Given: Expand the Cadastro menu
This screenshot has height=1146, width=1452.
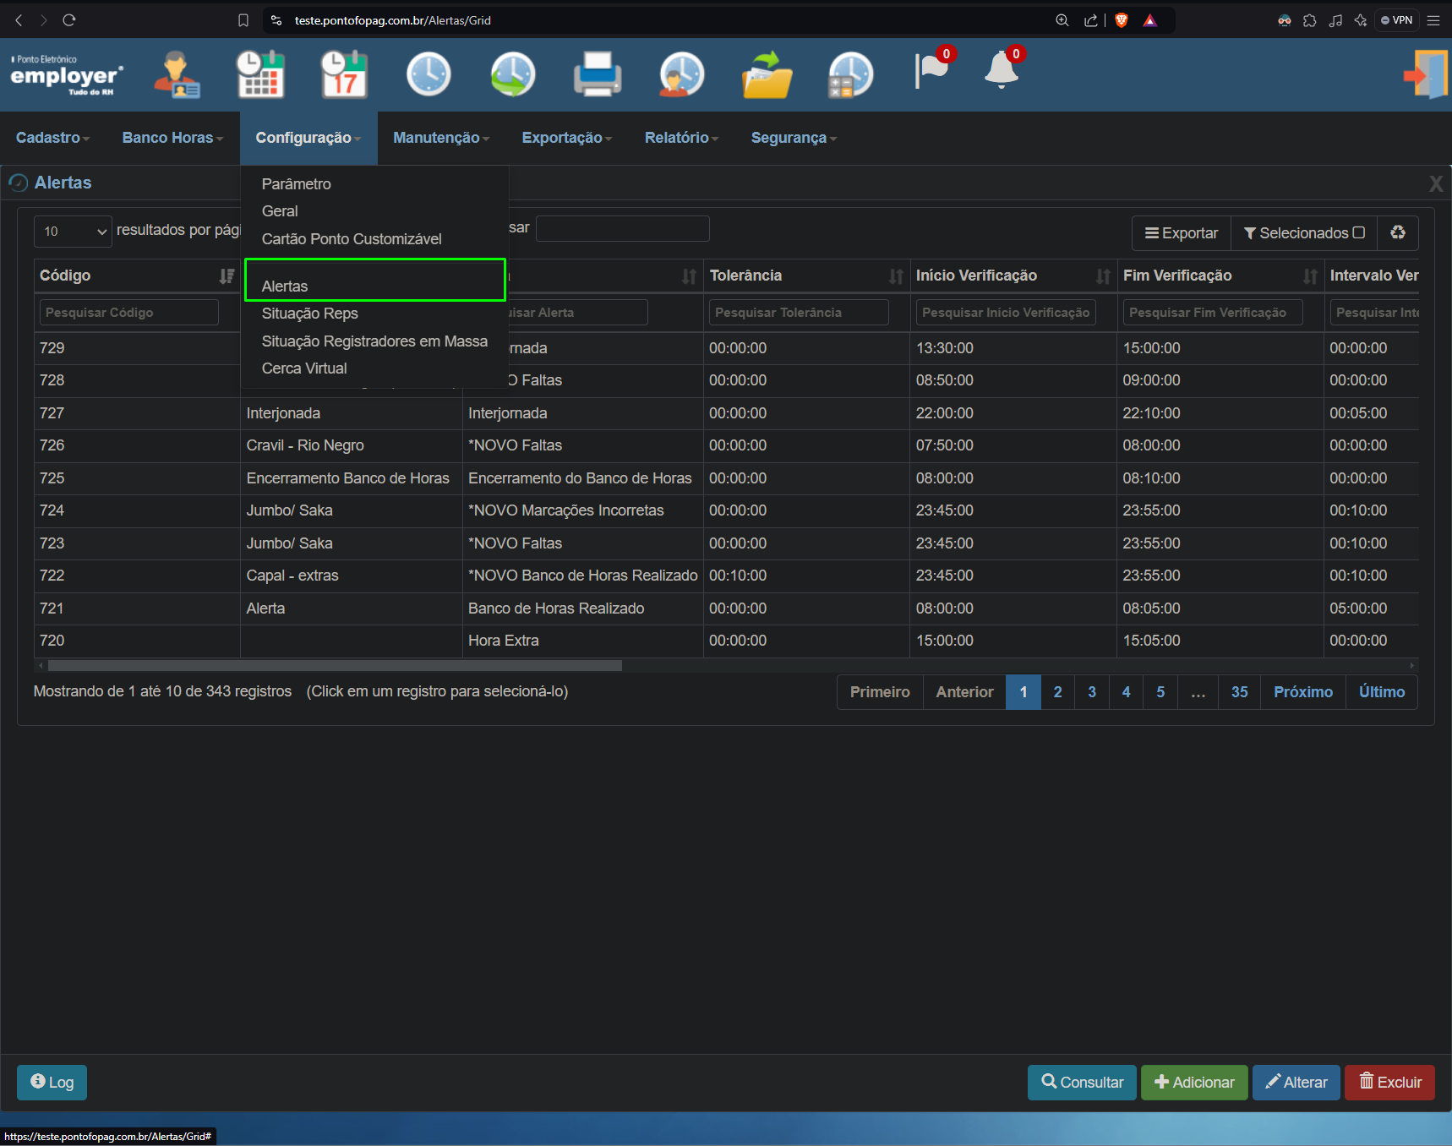Looking at the screenshot, I should pos(52,138).
